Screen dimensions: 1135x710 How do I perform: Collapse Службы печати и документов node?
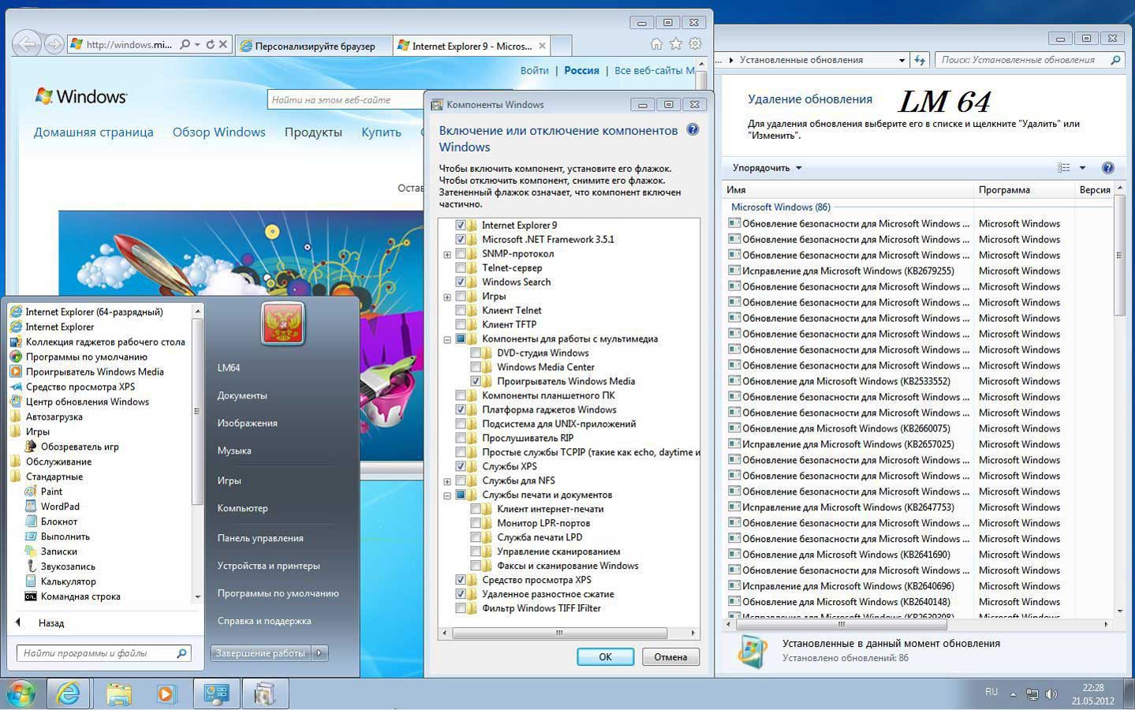tap(447, 496)
